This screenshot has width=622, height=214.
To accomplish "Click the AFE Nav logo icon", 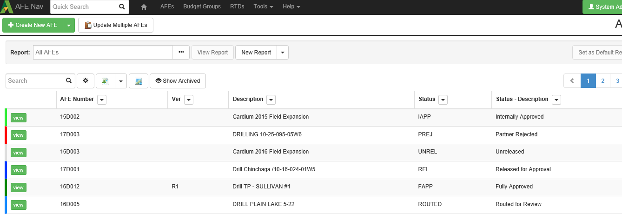I will 7,7.
